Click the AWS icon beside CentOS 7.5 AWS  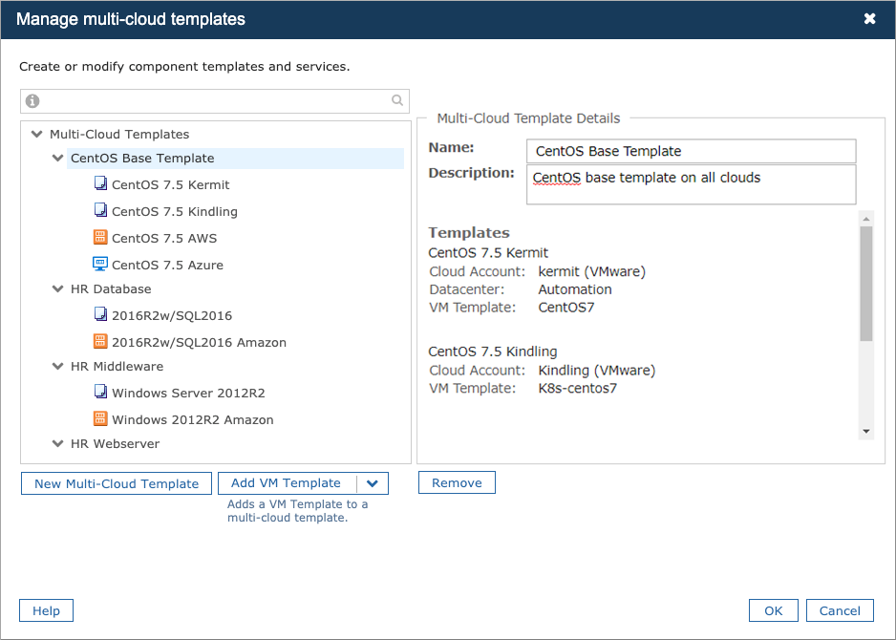pos(100,237)
